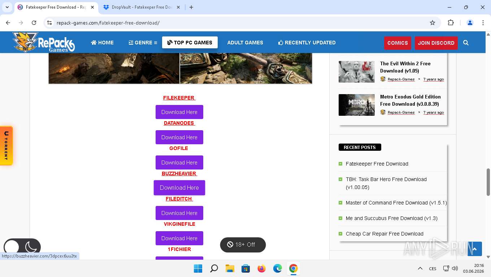491x277 pixels.
Task: Open site information icon in address bar
Action: coord(49,23)
